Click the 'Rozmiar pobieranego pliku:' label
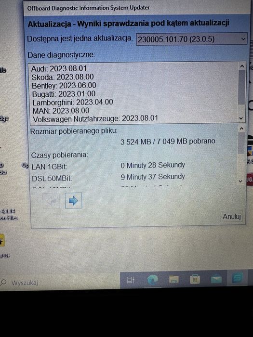This screenshot has height=337, width=253. 74,131
